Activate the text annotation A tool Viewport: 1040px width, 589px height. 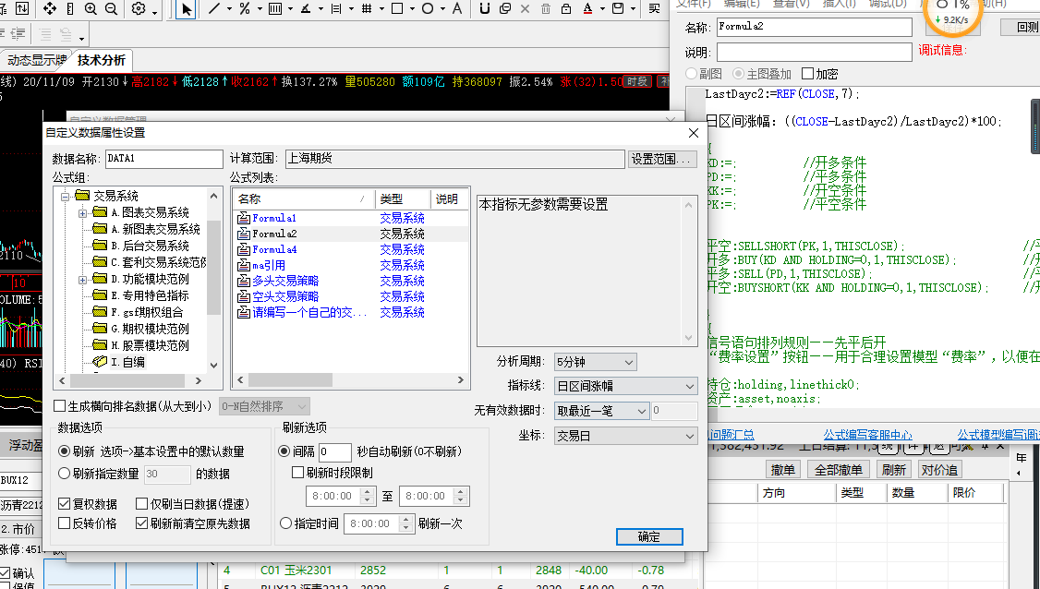[x=457, y=8]
